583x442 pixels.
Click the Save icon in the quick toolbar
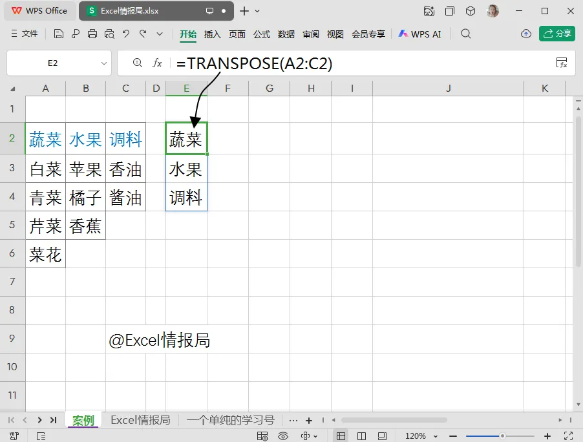58,34
